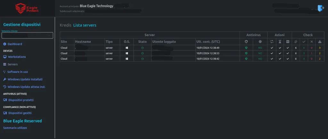Sort by the Sito column header
This screenshot has height=139, width=328.
click(64, 42)
